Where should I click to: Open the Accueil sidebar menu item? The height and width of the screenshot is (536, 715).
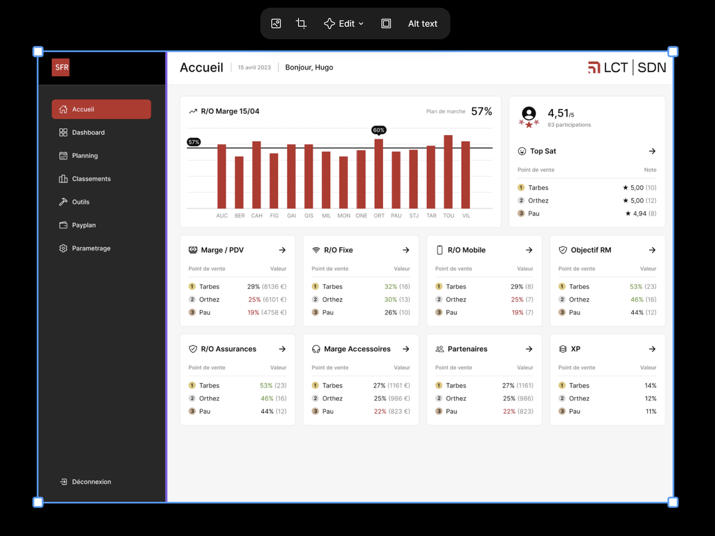coord(101,109)
